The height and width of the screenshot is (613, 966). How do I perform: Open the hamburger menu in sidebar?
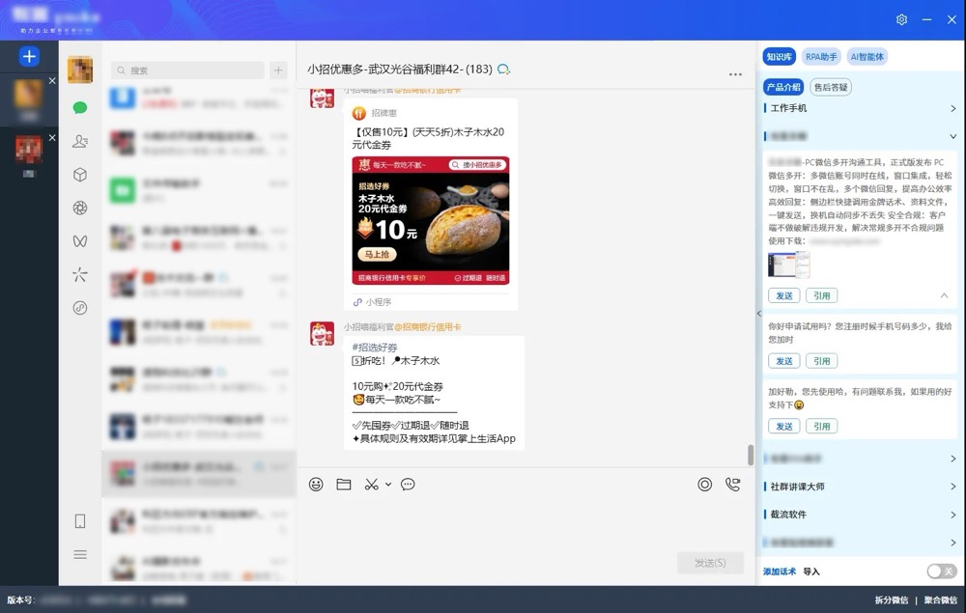pyautogui.click(x=80, y=554)
